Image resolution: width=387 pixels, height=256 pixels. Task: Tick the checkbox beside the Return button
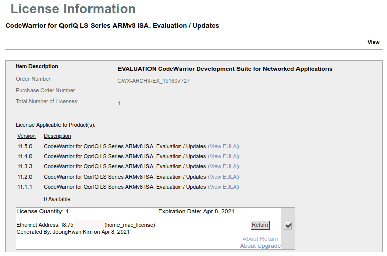coord(288,225)
